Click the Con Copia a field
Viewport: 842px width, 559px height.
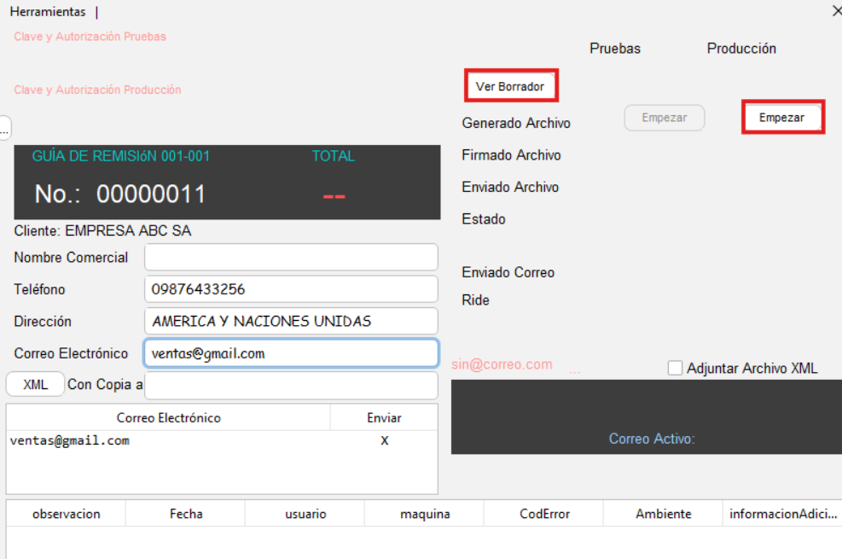tap(291, 385)
